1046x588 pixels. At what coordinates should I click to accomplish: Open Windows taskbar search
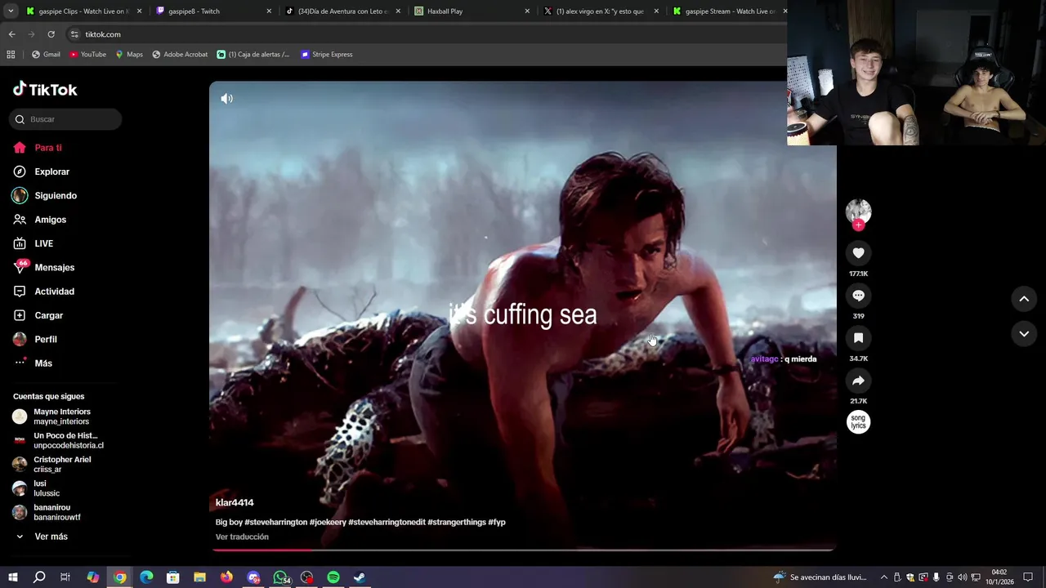pyautogui.click(x=38, y=577)
